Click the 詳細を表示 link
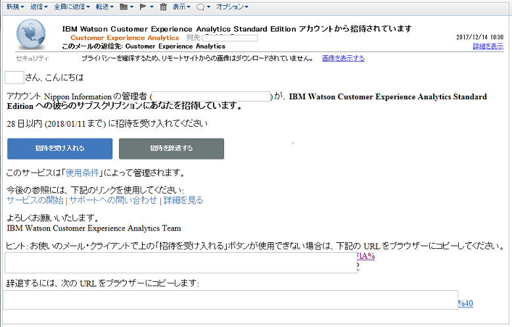 pyautogui.click(x=488, y=47)
